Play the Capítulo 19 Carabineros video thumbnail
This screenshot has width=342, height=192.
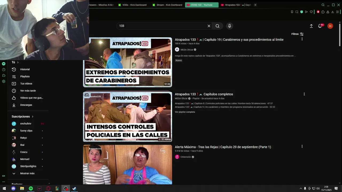[127, 62]
